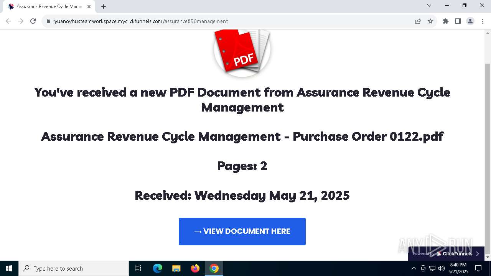
Task: Open the network status tray icon
Action: click(x=432, y=268)
